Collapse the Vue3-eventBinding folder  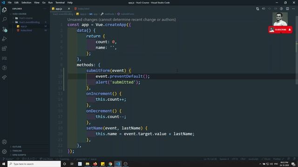[29, 22]
